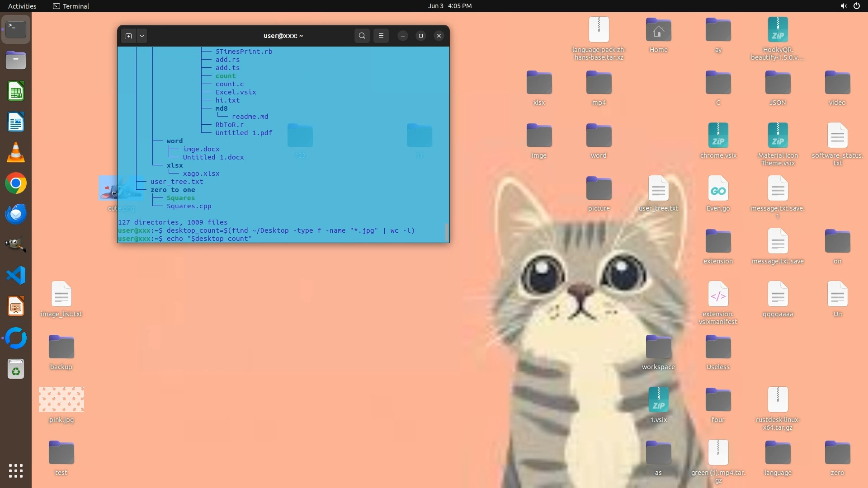Open LibreOffice Calc from the dock
This screenshot has height=488, width=868.
click(16, 92)
